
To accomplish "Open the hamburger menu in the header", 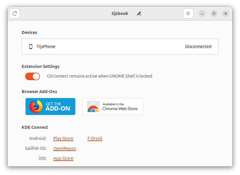I will tap(188, 13).
